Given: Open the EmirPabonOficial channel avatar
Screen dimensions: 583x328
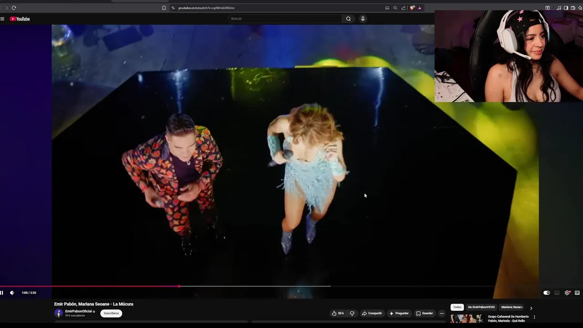Looking at the screenshot, I should 58,313.
